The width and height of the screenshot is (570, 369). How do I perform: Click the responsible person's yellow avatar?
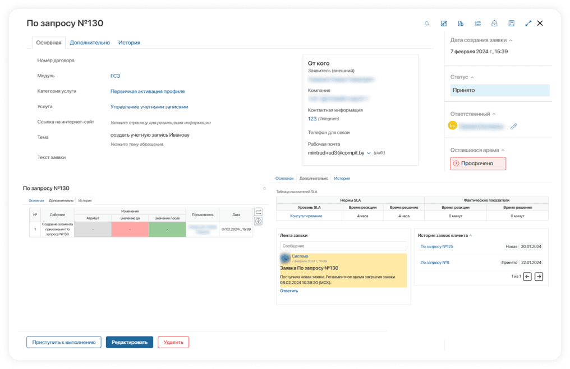pyautogui.click(x=453, y=125)
